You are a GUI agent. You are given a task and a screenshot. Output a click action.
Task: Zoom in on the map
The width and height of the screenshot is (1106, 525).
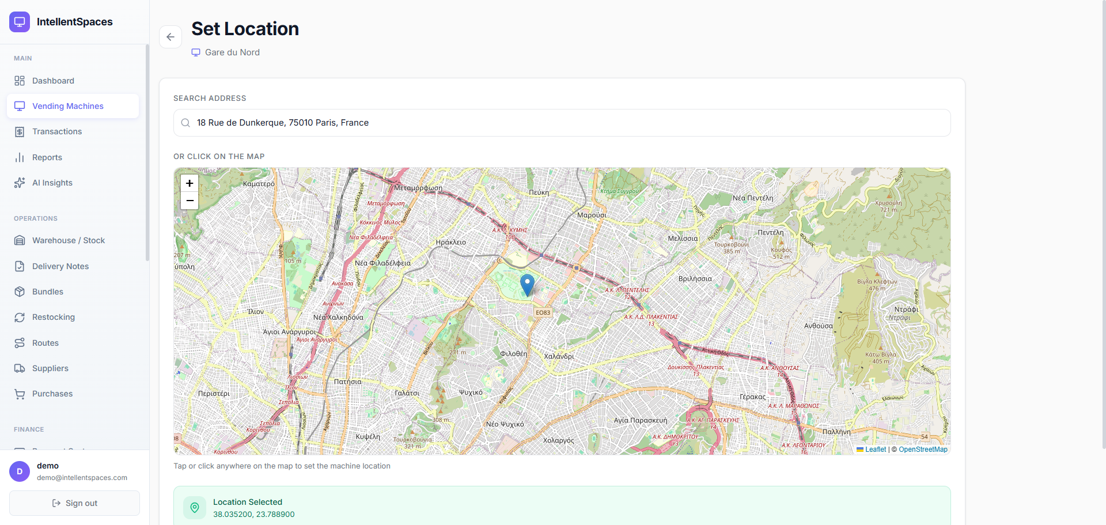(x=190, y=183)
